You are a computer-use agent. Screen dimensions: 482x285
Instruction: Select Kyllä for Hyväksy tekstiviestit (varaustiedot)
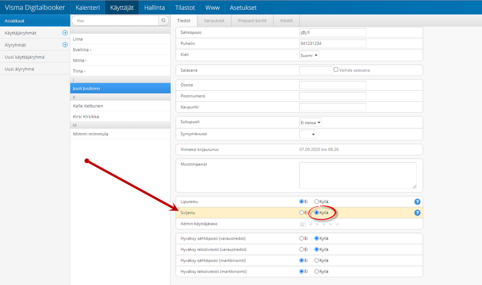pos(317,249)
